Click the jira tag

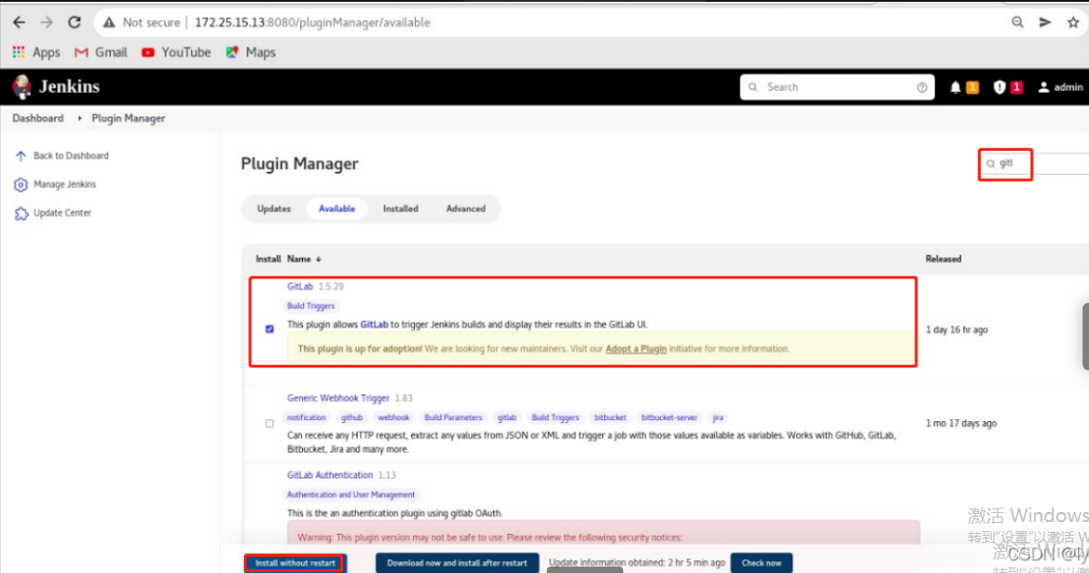point(718,417)
